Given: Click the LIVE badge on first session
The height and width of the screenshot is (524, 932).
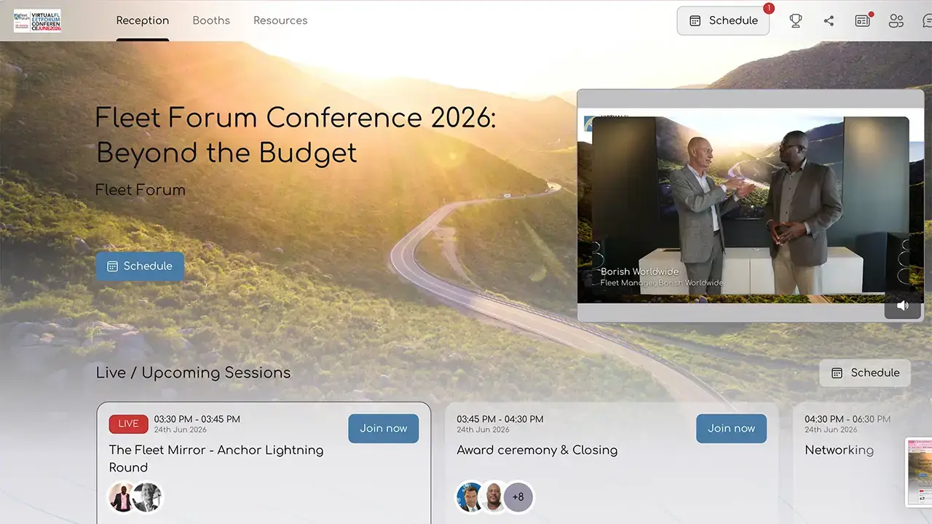Looking at the screenshot, I should [x=128, y=424].
